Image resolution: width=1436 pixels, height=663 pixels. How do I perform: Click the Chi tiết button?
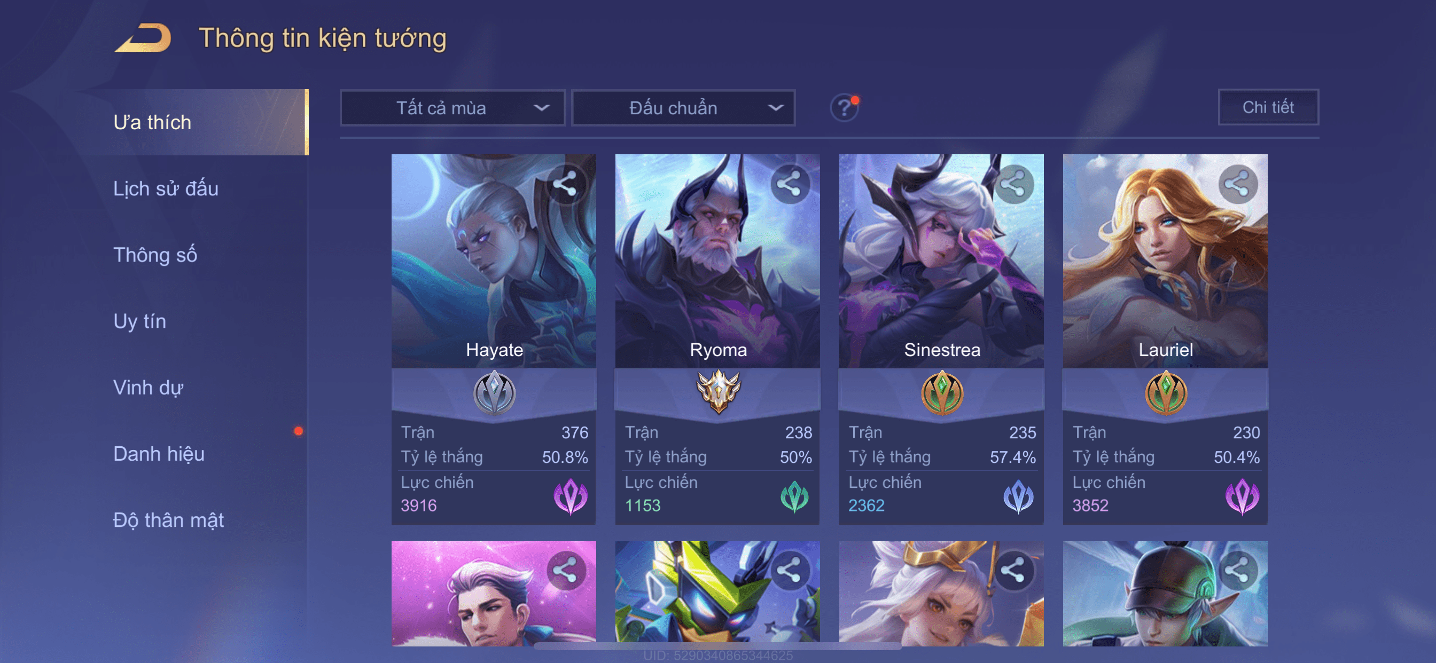click(x=1268, y=107)
